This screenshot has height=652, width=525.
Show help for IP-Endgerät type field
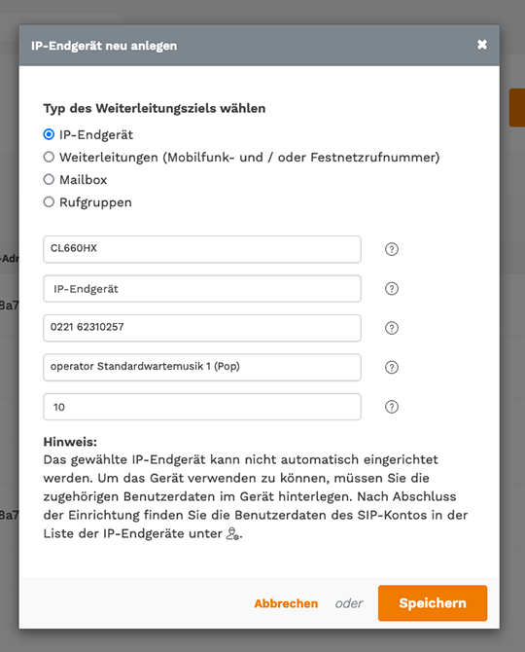point(391,289)
